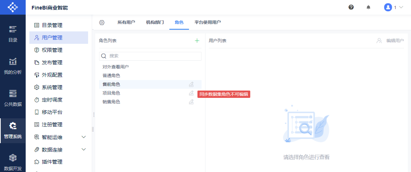411x172 pixels.
Task: Select 权限管理 in the side menu
Action: coord(52,50)
